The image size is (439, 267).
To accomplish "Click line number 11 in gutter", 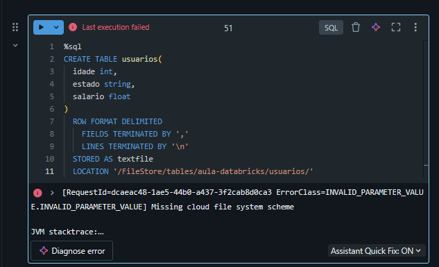I will (49, 171).
